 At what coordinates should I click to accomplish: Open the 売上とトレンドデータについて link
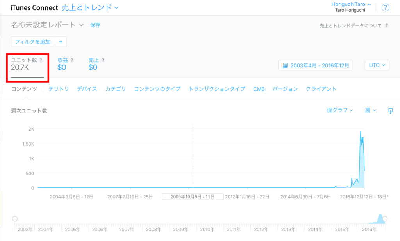click(x=350, y=26)
